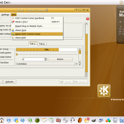Open the computer monitor icon in the panel

pyautogui.click(x=115, y=120)
